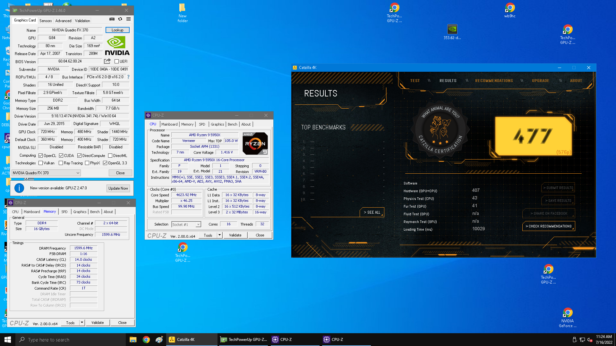The width and height of the screenshot is (616, 346).
Task: Open the Socket #1 selection dropdown
Action: [x=186, y=225]
